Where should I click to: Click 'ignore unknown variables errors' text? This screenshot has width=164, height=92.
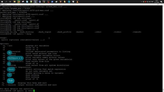43,55
